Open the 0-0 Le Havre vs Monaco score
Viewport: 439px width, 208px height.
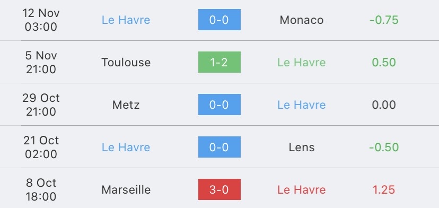(219, 20)
